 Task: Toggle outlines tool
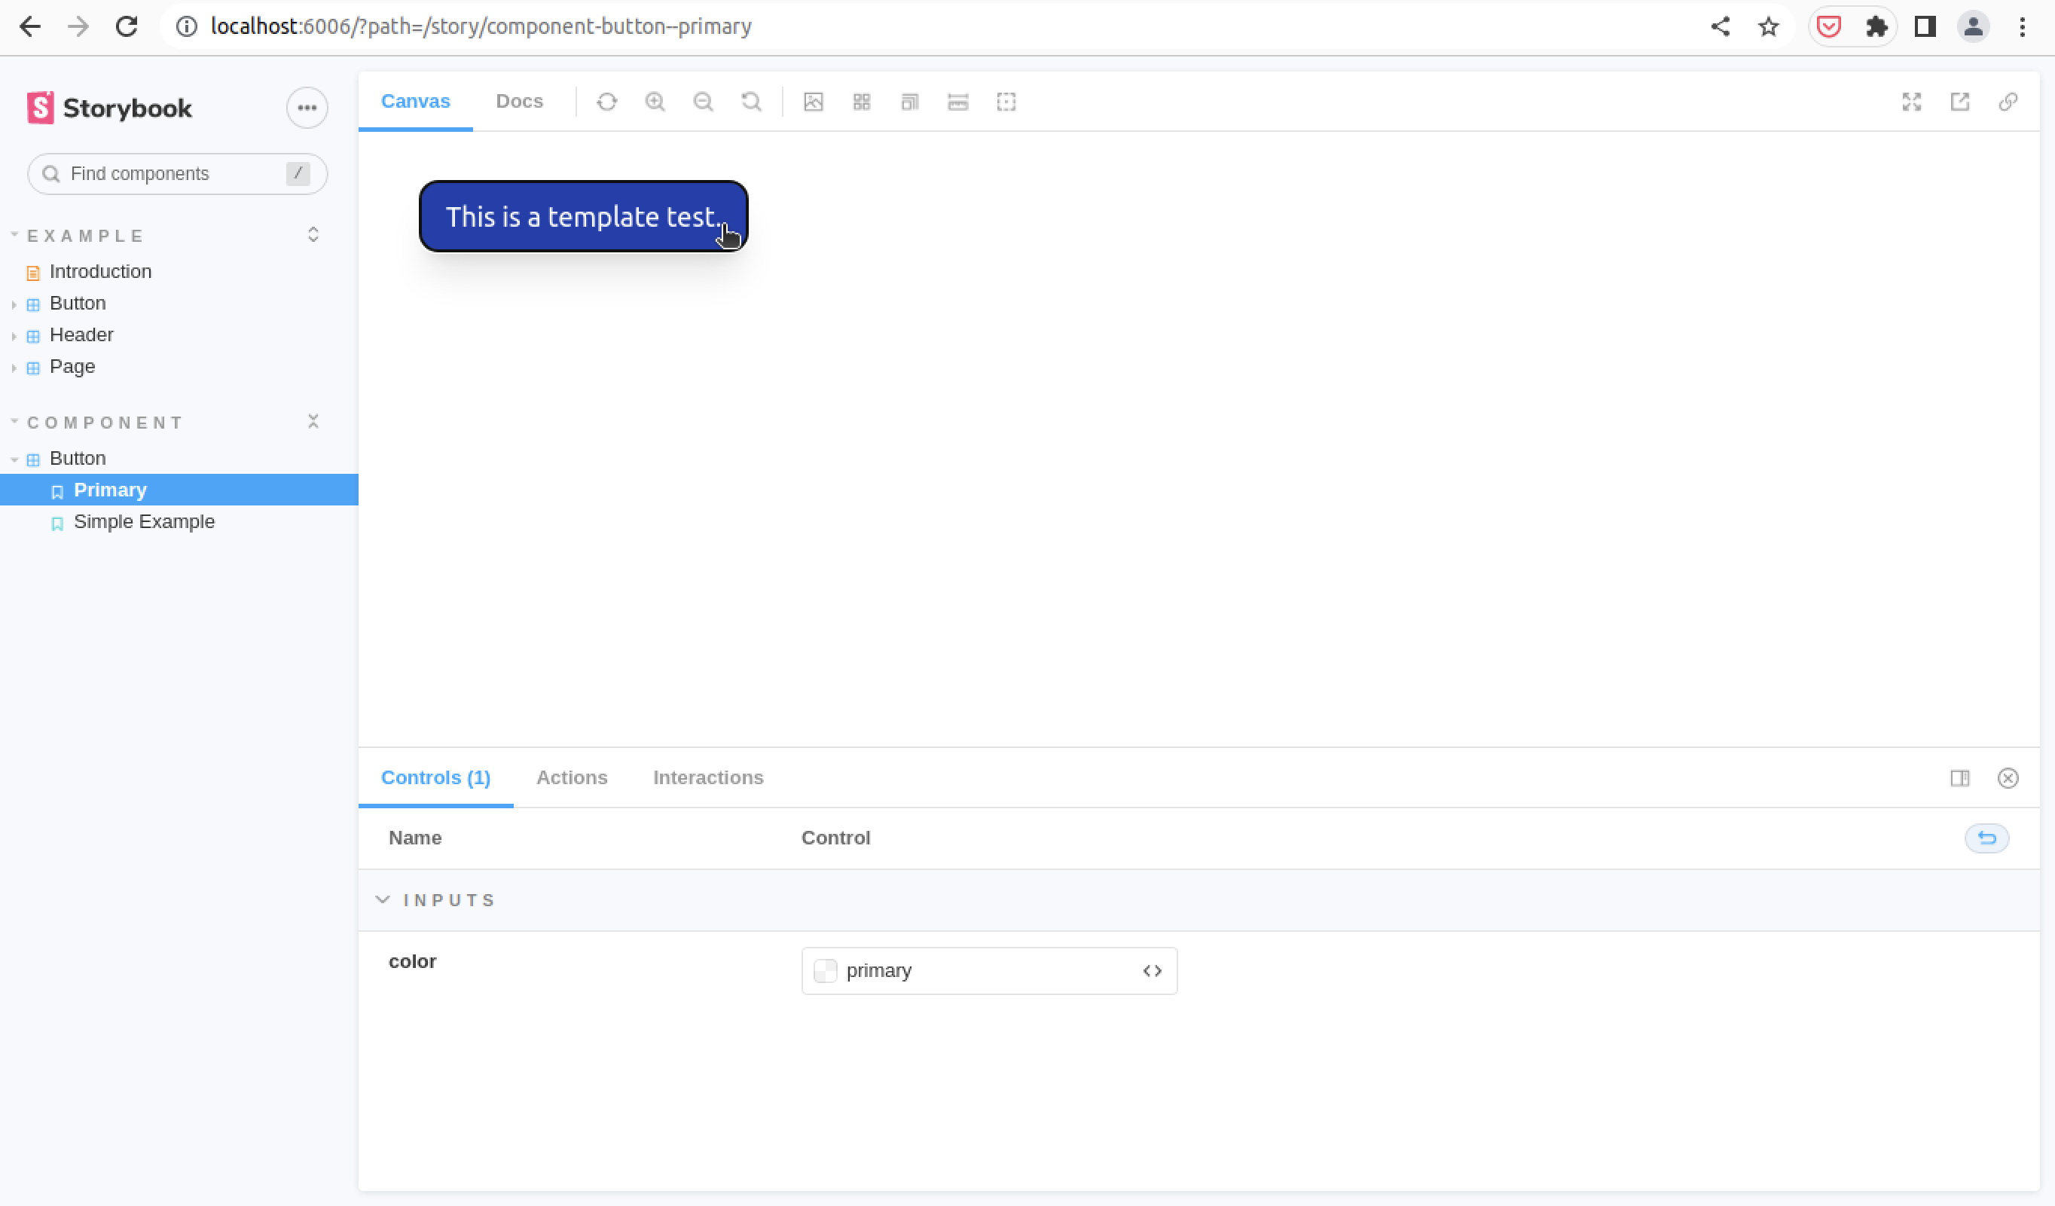point(1006,102)
